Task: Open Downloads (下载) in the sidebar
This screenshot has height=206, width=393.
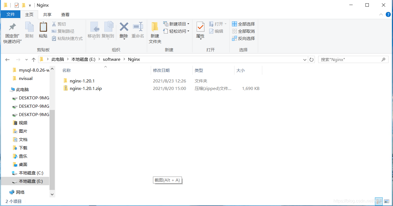Action: pyautogui.click(x=20, y=148)
